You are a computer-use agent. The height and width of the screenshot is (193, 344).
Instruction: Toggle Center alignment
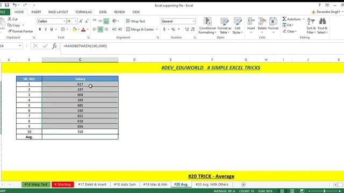(x=101, y=29)
